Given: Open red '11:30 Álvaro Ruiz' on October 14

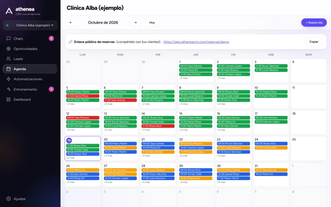Looking at the screenshot, I should coord(158,126).
